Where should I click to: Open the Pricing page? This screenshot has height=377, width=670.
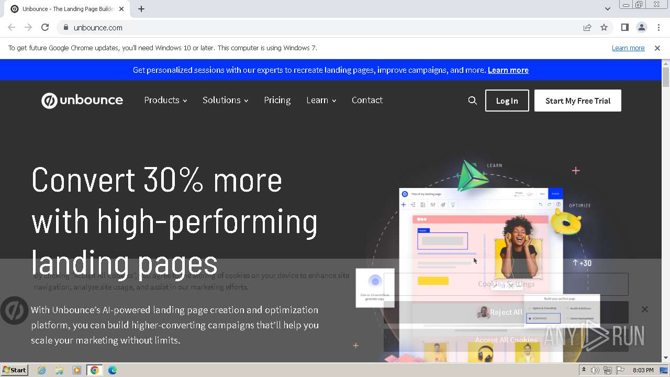(277, 100)
